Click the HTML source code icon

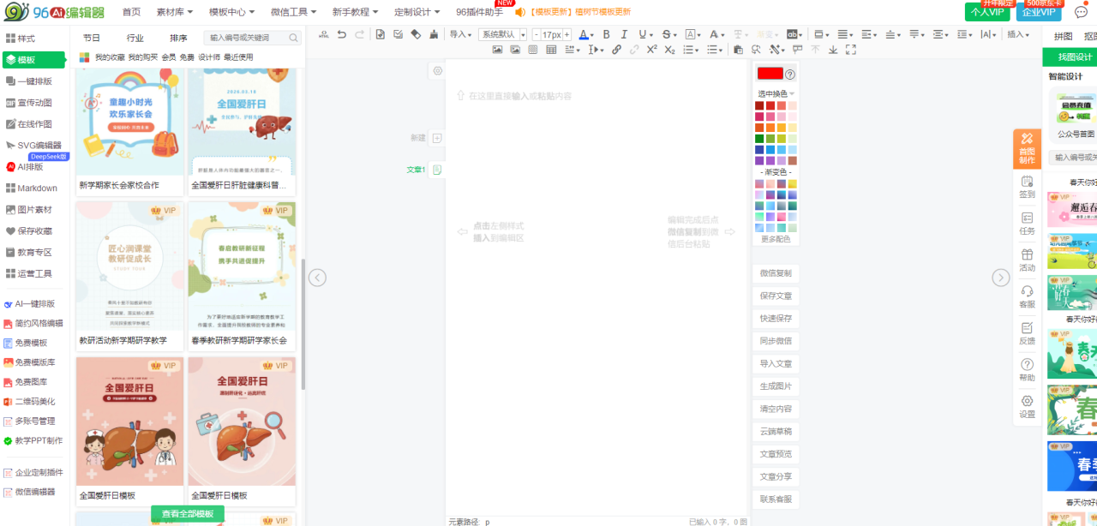[x=323, y=34]
